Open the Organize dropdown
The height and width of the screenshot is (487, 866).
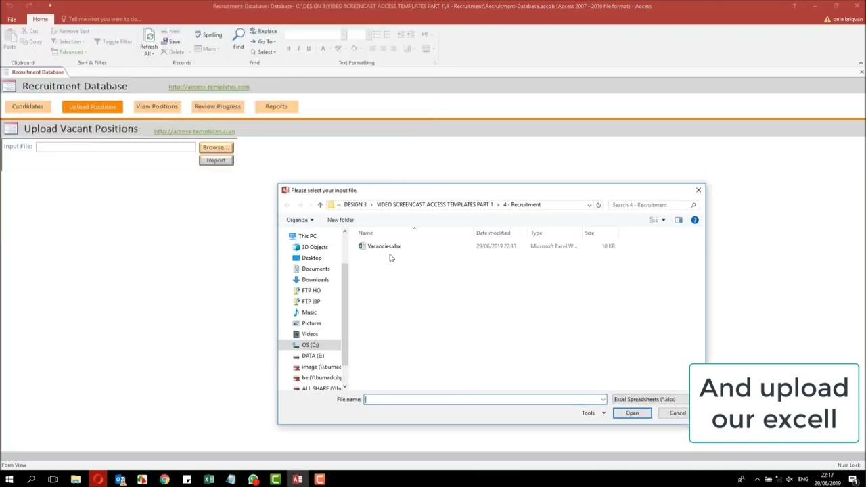tap(300, 220)
